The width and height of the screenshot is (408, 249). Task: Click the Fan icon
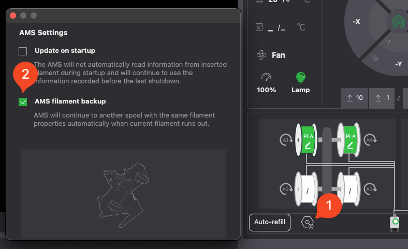[261, 55]
